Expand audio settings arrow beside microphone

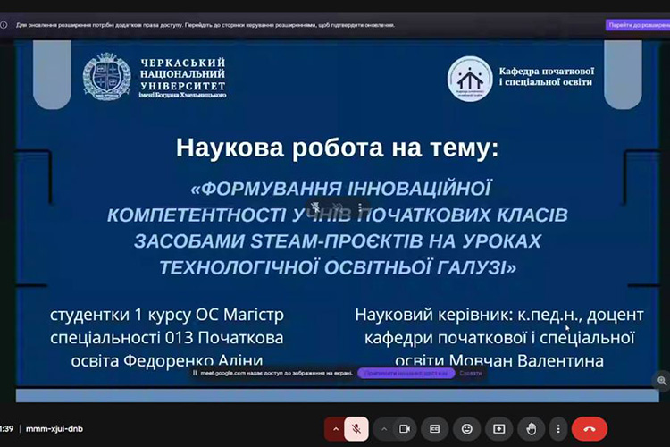tap(336, 428)
